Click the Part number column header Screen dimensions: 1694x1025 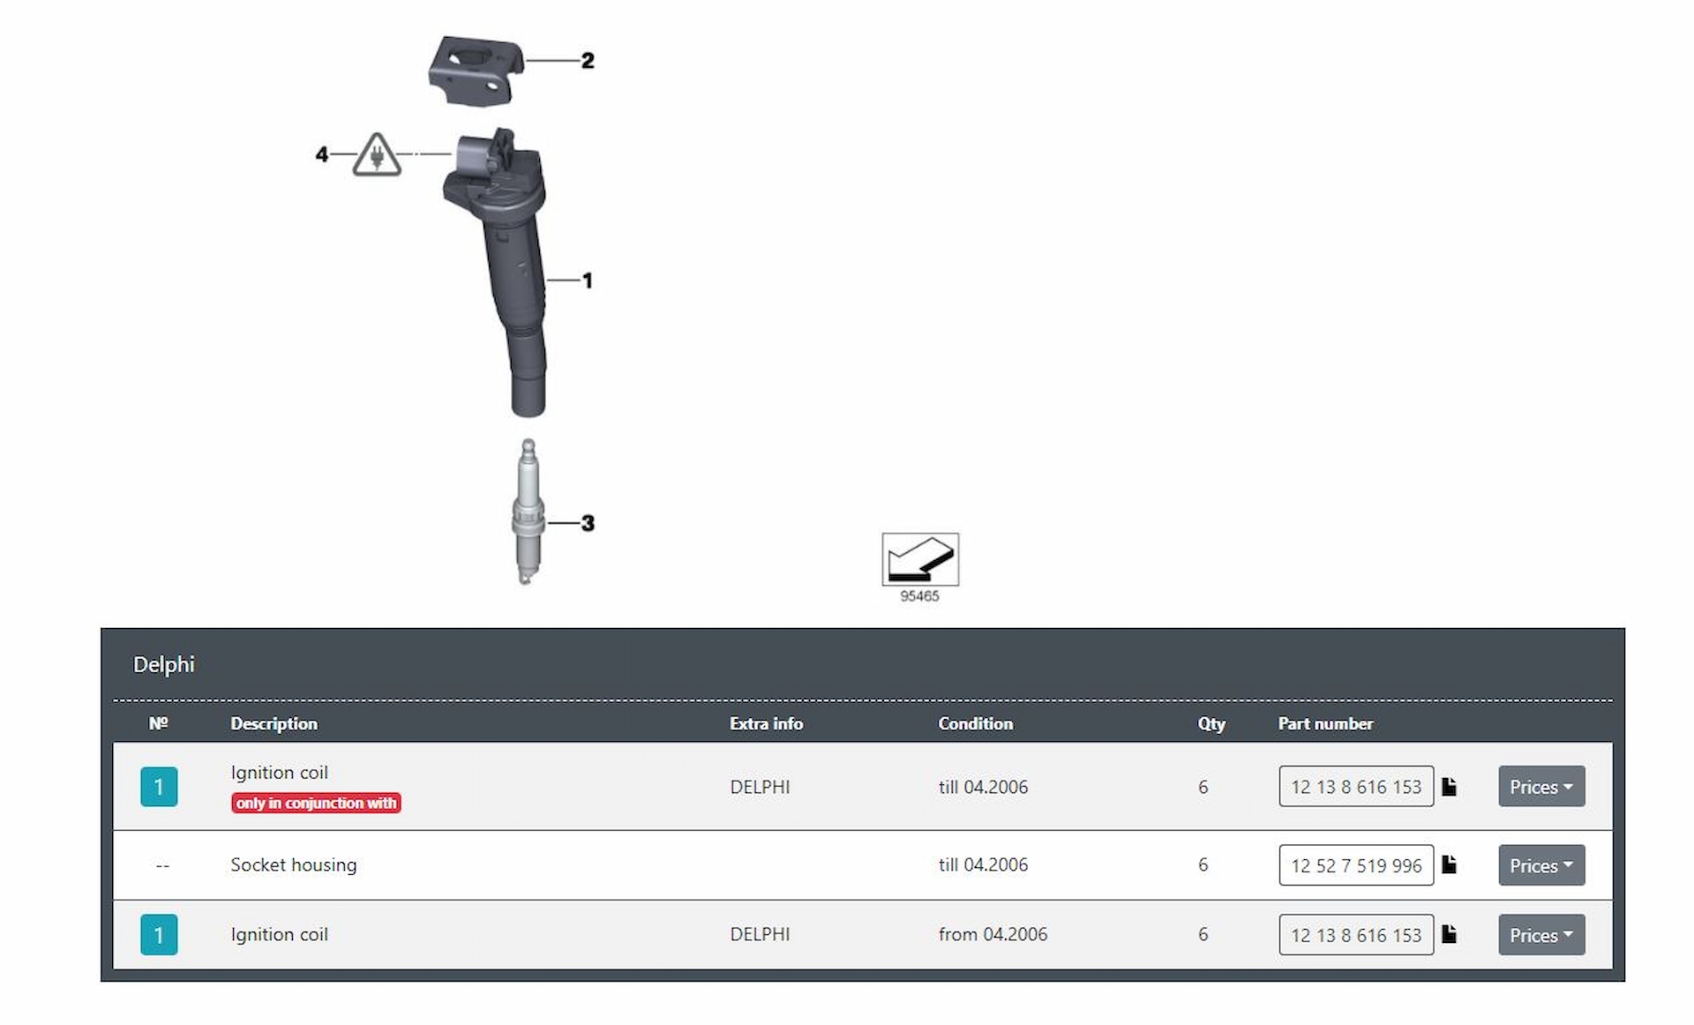pos(1325,723)
